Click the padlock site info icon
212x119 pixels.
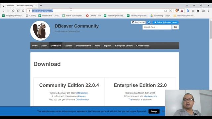pyautogui.click(x=29, y=11)
